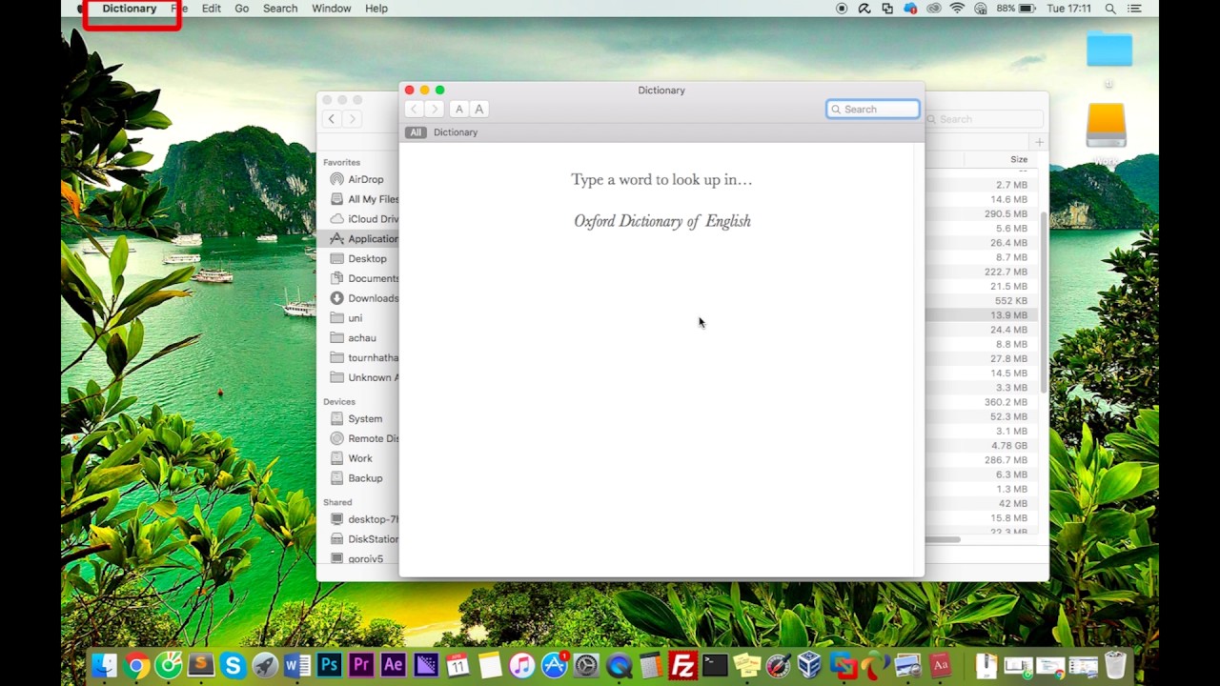The image size is (1220, 686).
Task: Increase Dictionary text size with large A
Action: [479, 110]
